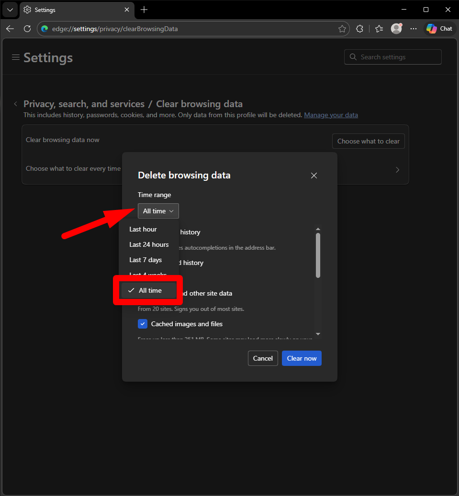Close the Delete browsing data dialog

pyautogui.click(x=313, y=176)
